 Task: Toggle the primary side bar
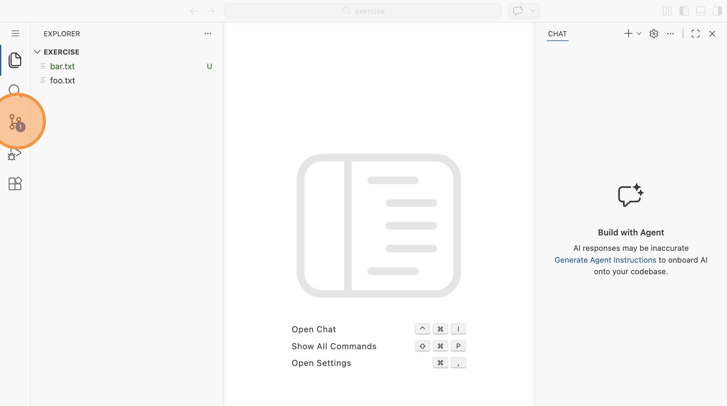(x=684, y=11)
